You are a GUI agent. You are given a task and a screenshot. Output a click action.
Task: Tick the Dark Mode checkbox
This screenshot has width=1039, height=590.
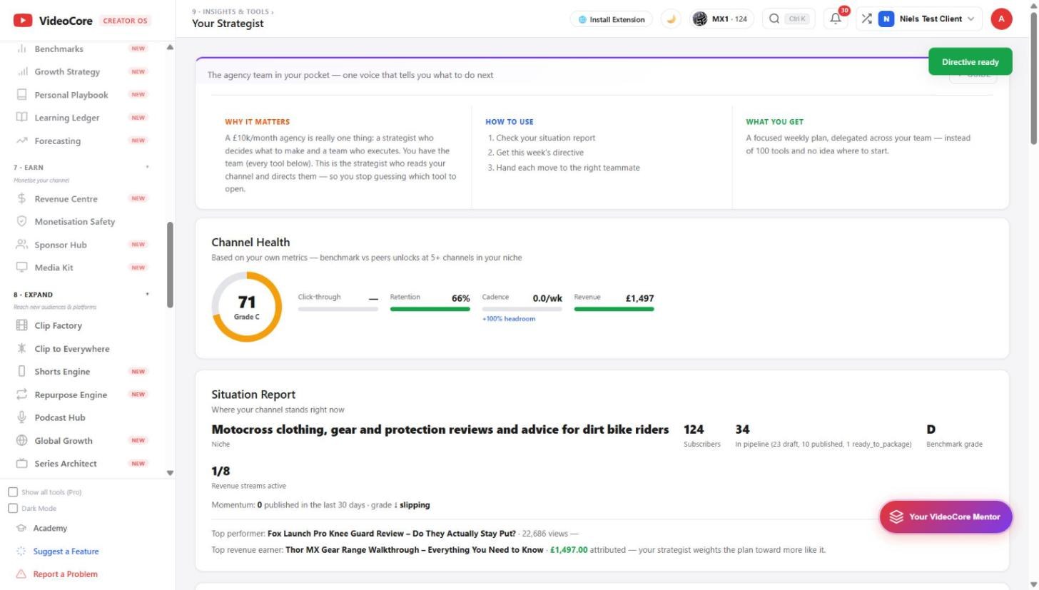[x=13, y=509]
